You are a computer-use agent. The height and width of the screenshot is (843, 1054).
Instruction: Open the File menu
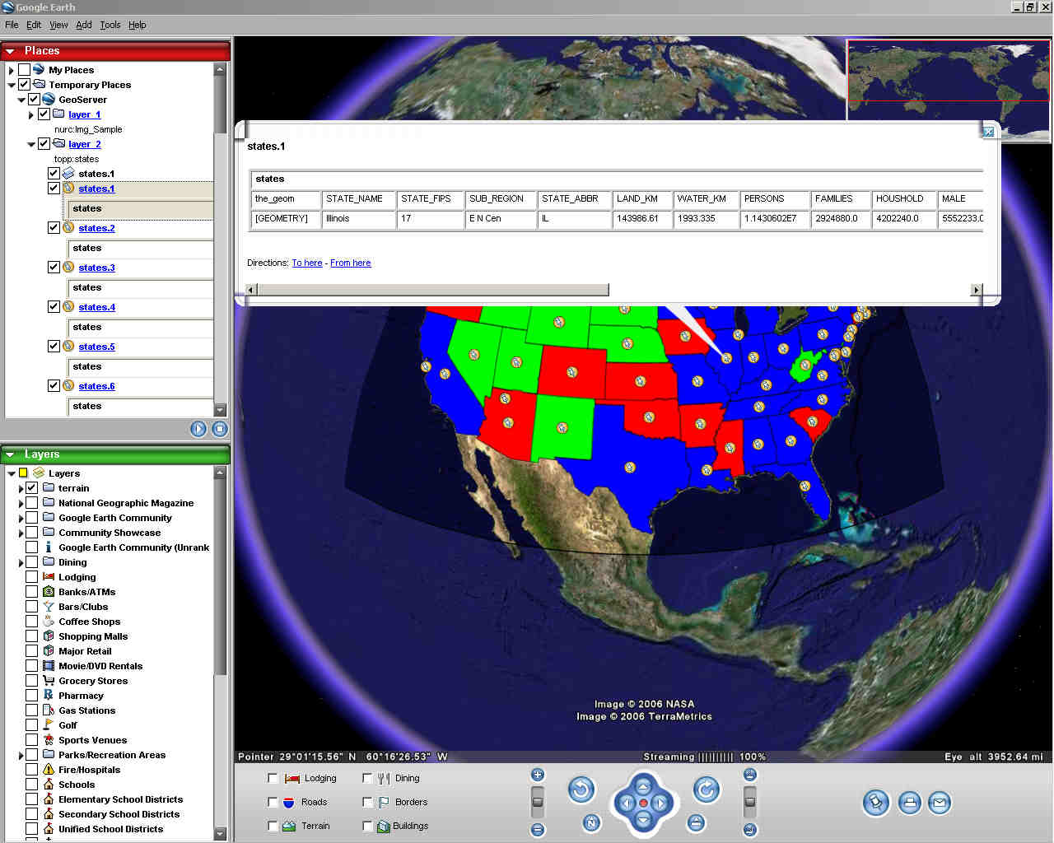coord(12,25)
